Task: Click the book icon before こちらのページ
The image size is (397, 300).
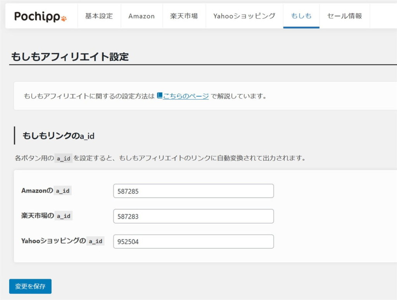Action: 159,95
